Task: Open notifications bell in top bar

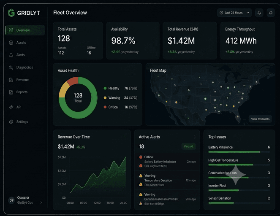Action: pos(259,13)
